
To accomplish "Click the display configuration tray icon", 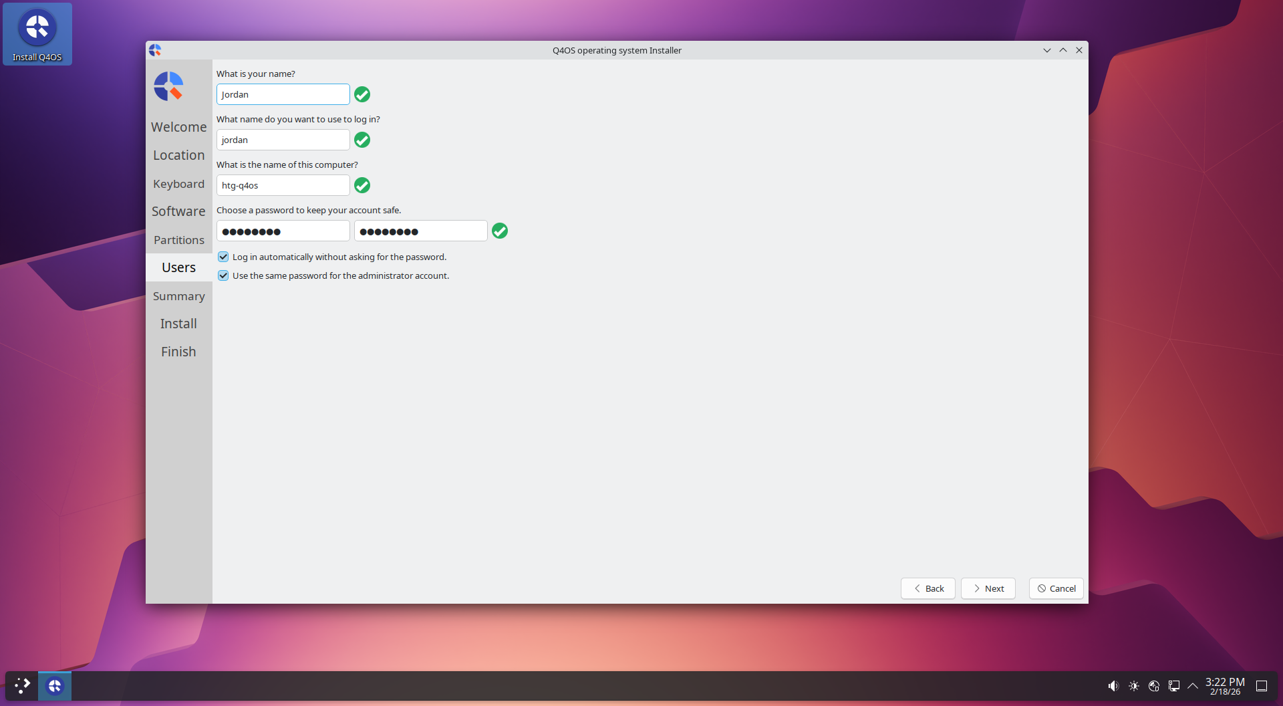I will click(1174, 686).
